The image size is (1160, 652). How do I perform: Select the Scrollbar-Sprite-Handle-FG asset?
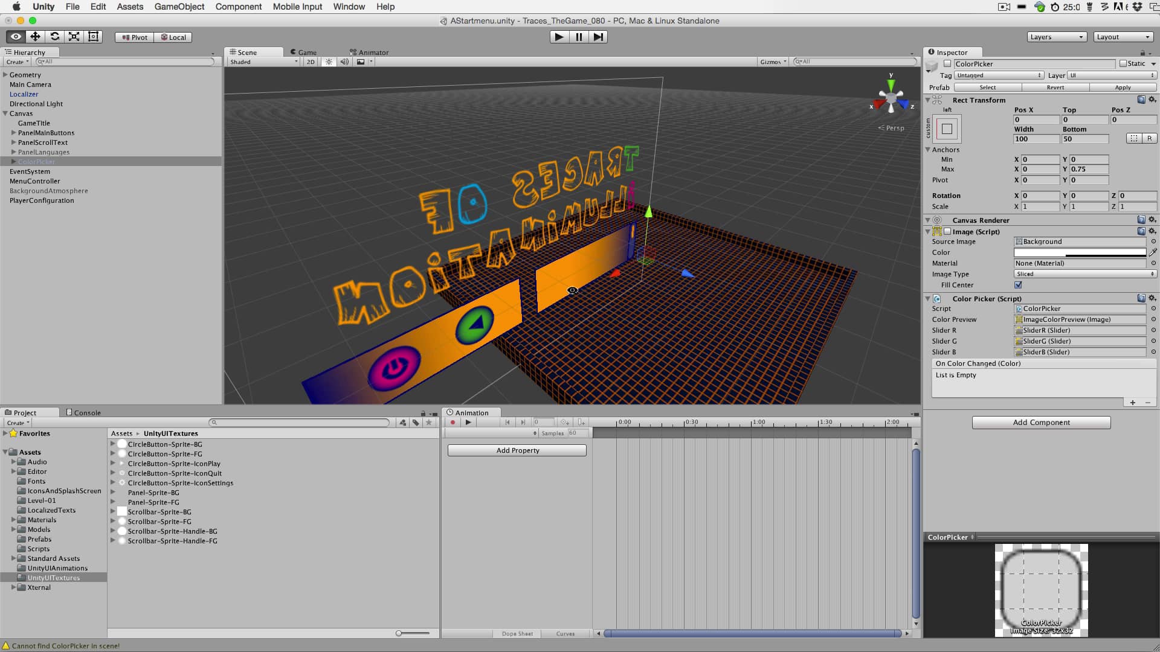[172, 540]
